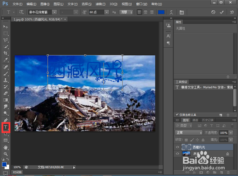
Task: Open the Character panel icon
Action: coord(168,36)
